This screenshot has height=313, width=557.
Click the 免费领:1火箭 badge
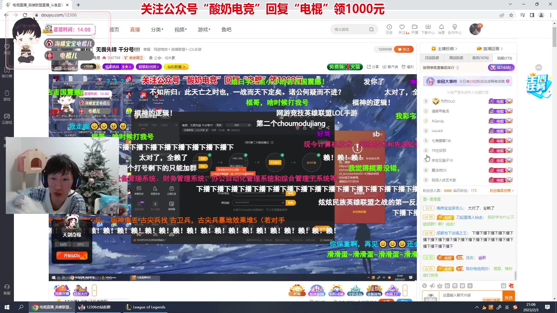(x=345, y=67)
